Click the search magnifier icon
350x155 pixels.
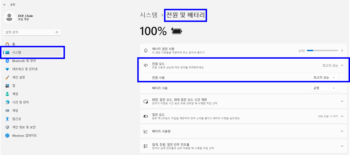point(57,32)
